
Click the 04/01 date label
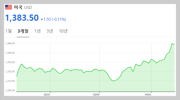click(148, 95)
